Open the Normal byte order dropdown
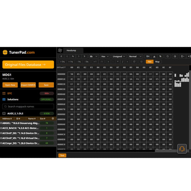191x191 pixels. coord(135,56)
